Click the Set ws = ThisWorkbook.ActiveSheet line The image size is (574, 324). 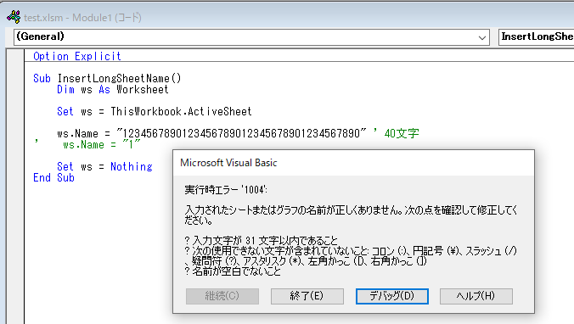[155, 111]
